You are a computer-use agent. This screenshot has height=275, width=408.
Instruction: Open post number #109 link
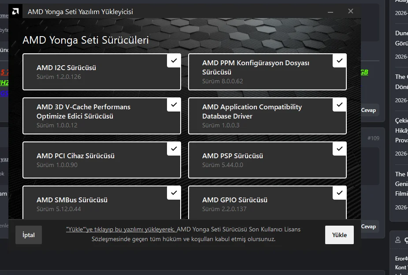point(373,138)
